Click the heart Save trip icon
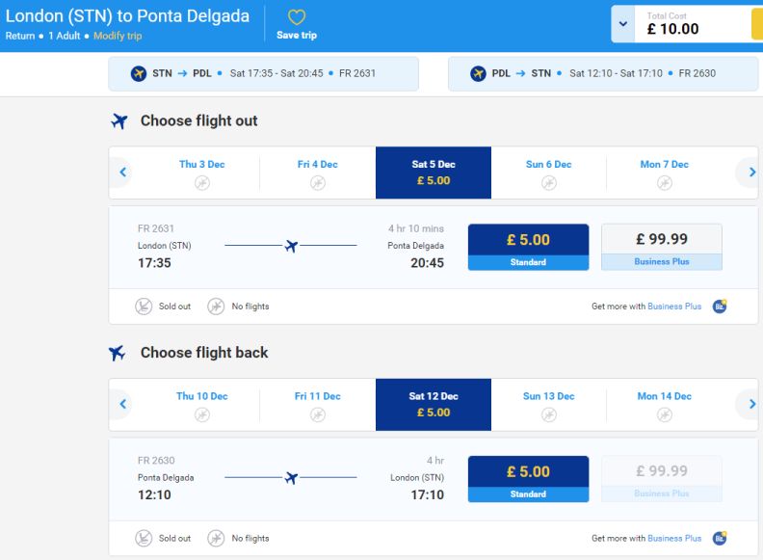Image resolution: width=763 pixels, height=560 pixels. (x=296, y=17)
